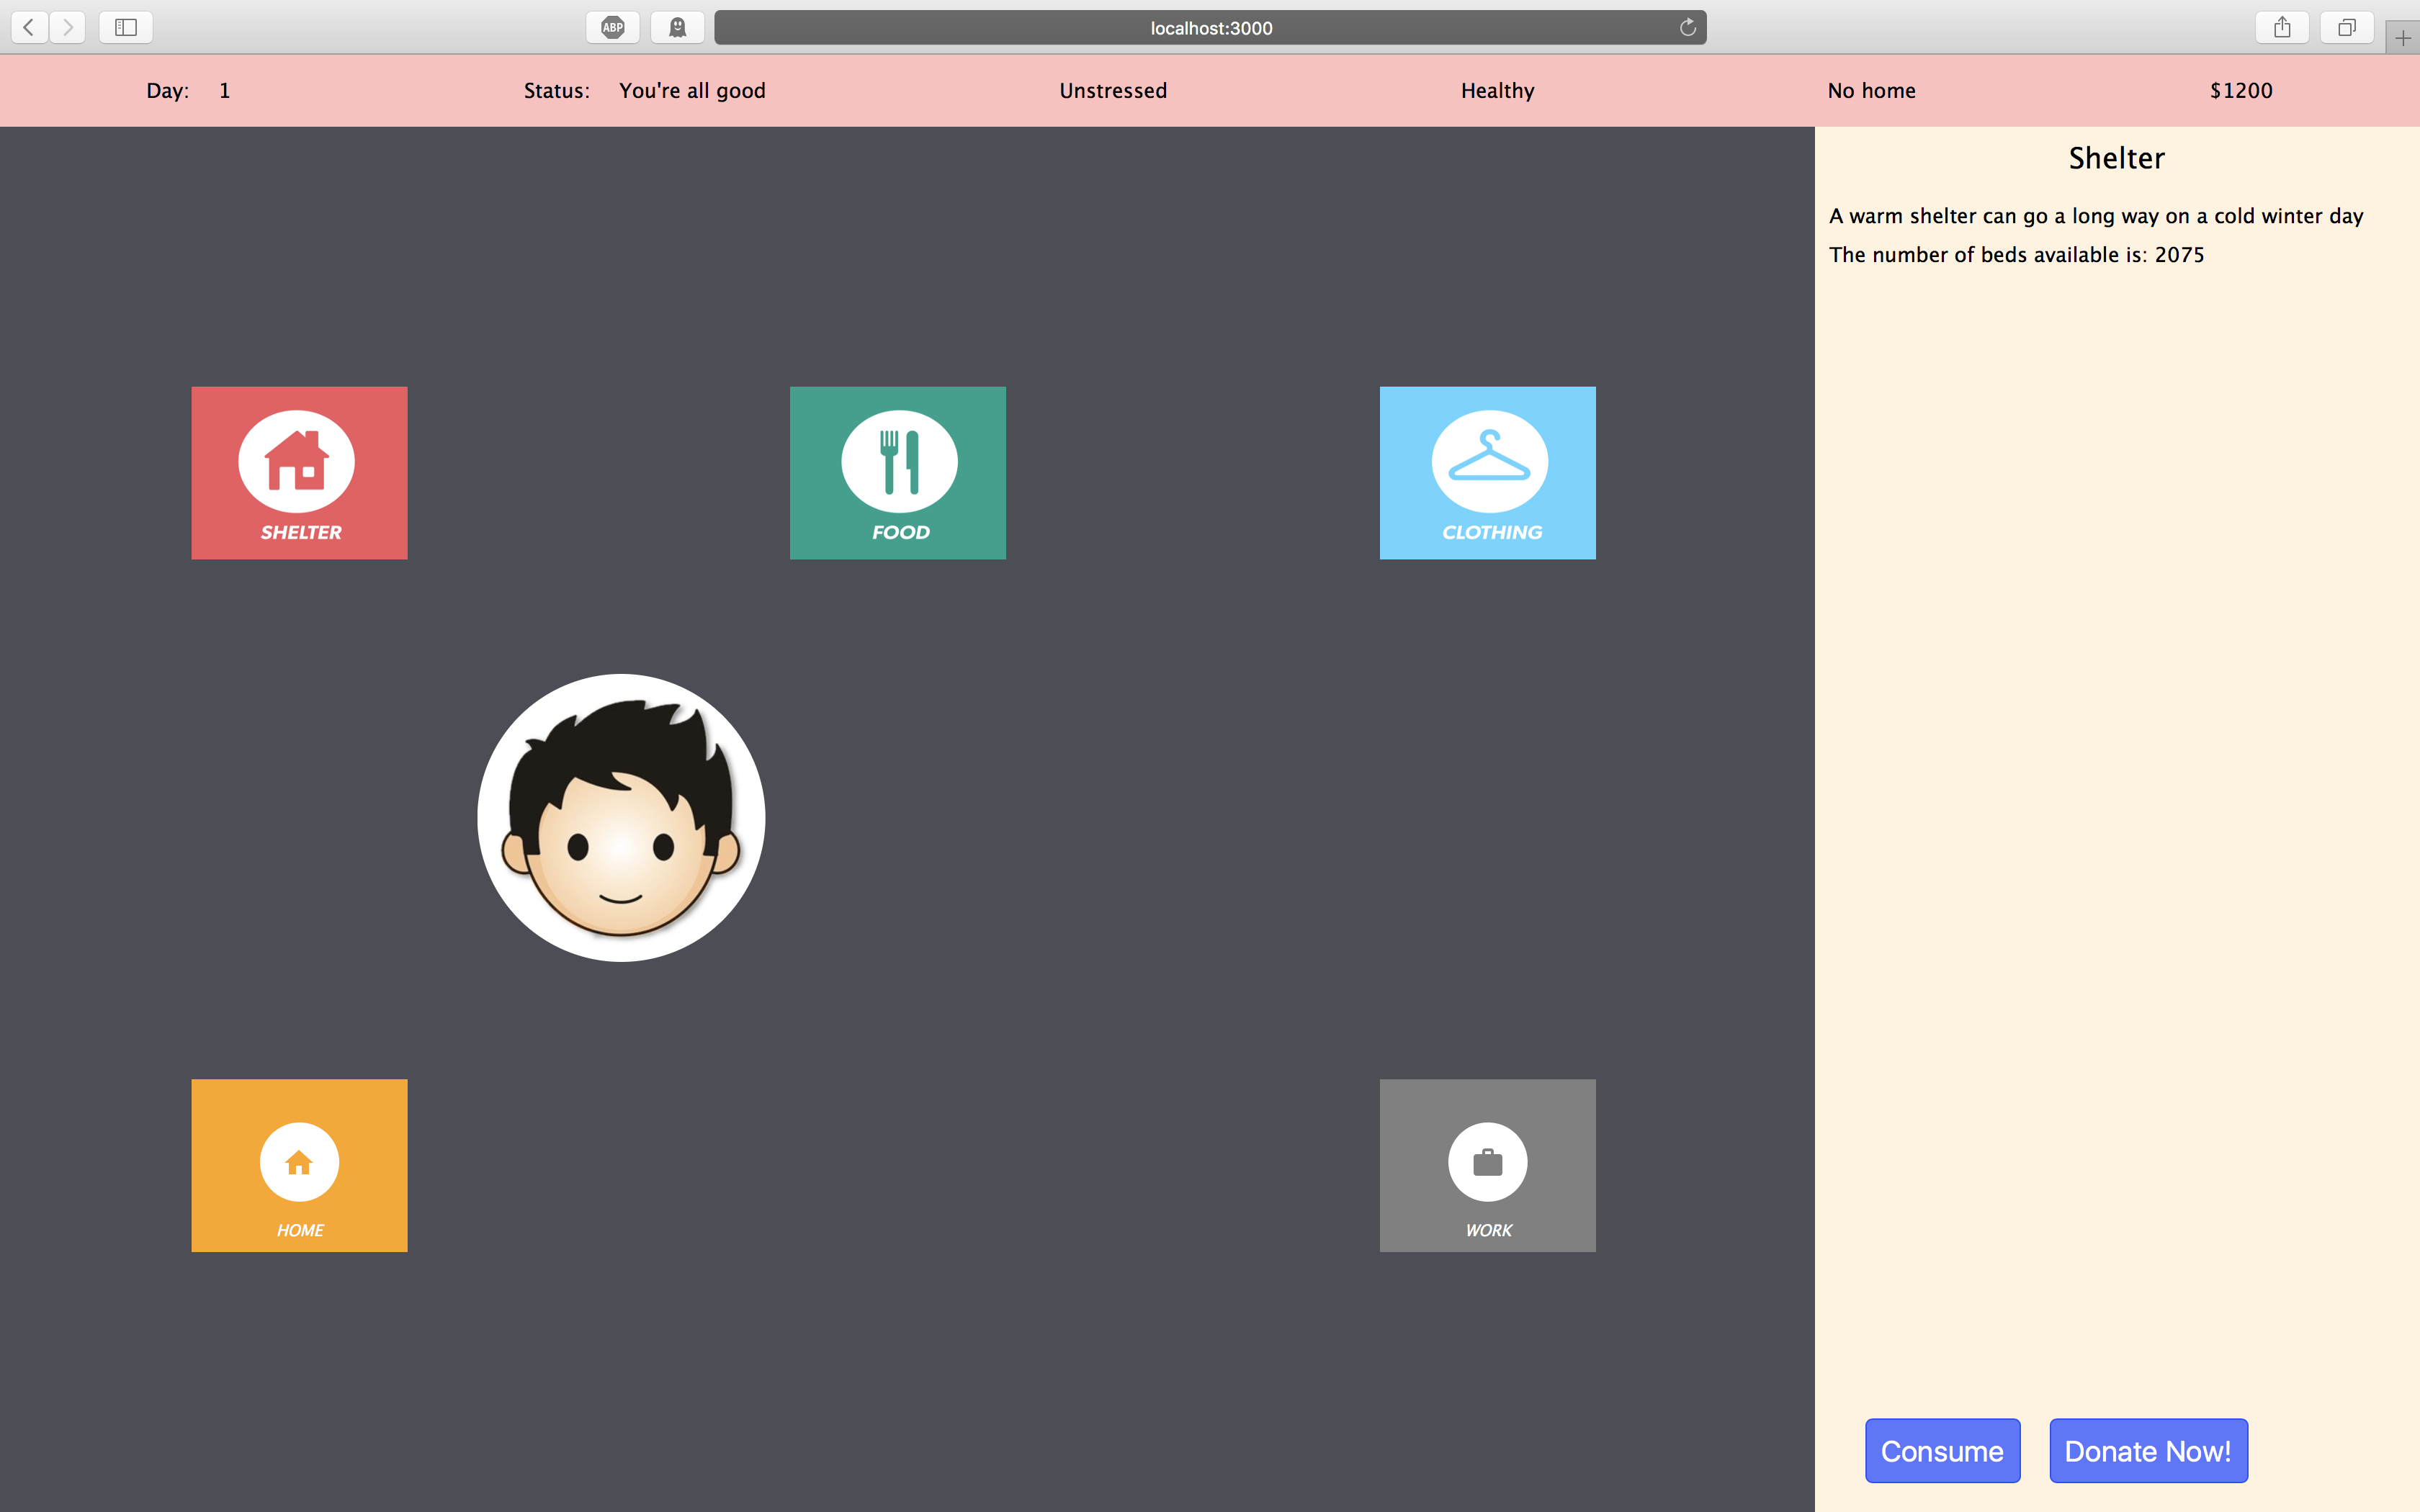Click the Shelter panel heading
The width and height of the screenshot is (2420, 1512).
coord(2116,158)
